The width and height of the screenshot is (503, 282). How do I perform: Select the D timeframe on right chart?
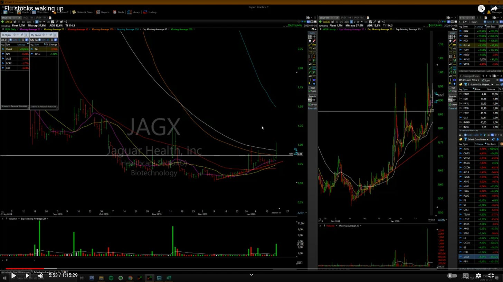(354, 22)
